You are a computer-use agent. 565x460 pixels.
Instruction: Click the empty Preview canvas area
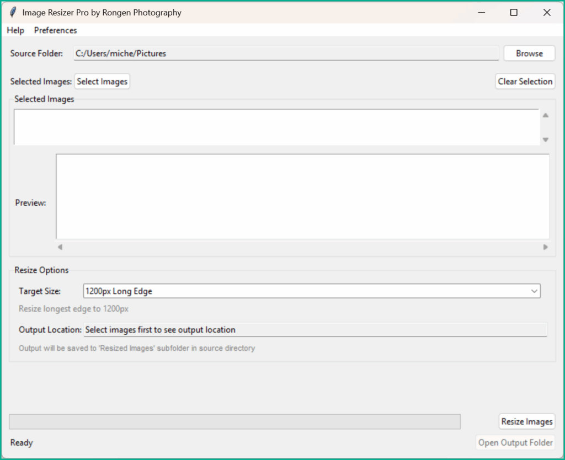[302, 196]
